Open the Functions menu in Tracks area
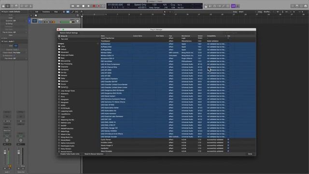Viewport: 309px width, 174px height. coord(46,12)
